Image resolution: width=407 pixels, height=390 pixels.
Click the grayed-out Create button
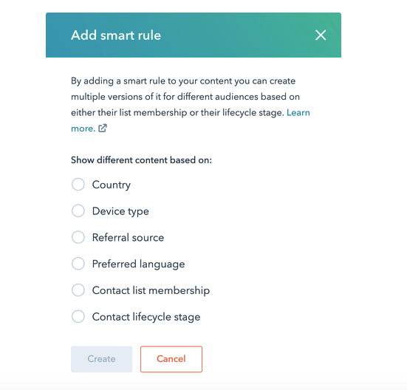[x=101, y=359]
